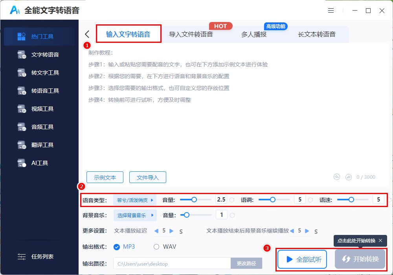This screenshot has width=393, height=275.
Task: Reset background music 音量 with refresh icon
Action: pyautogui.click(x=232, y=215)
